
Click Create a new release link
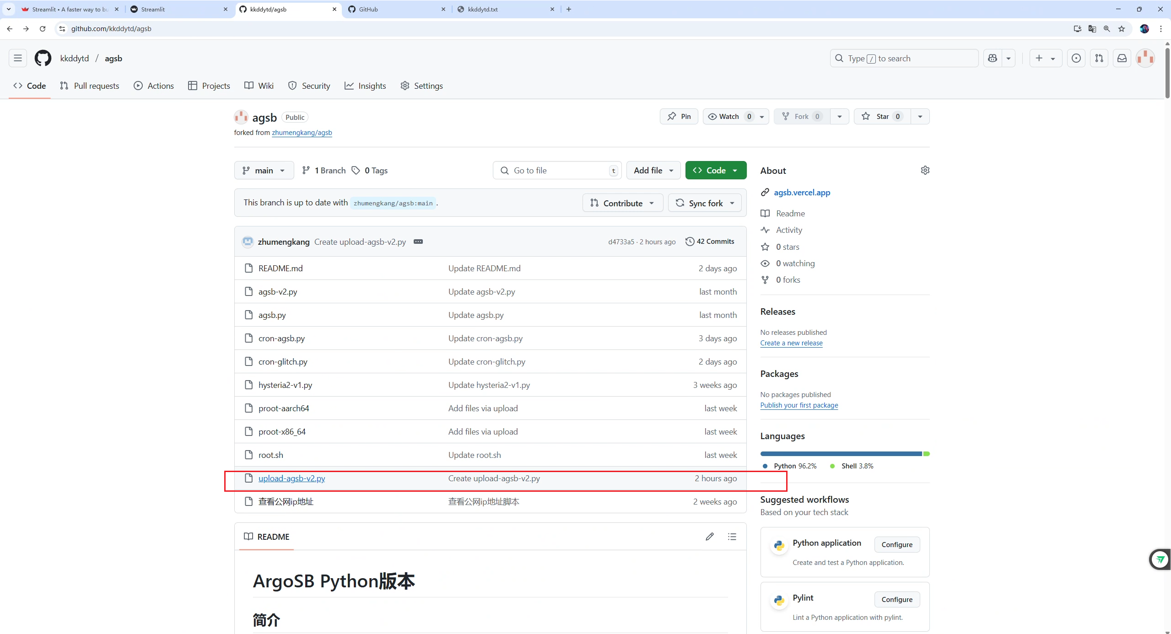(x=791, y=343)
